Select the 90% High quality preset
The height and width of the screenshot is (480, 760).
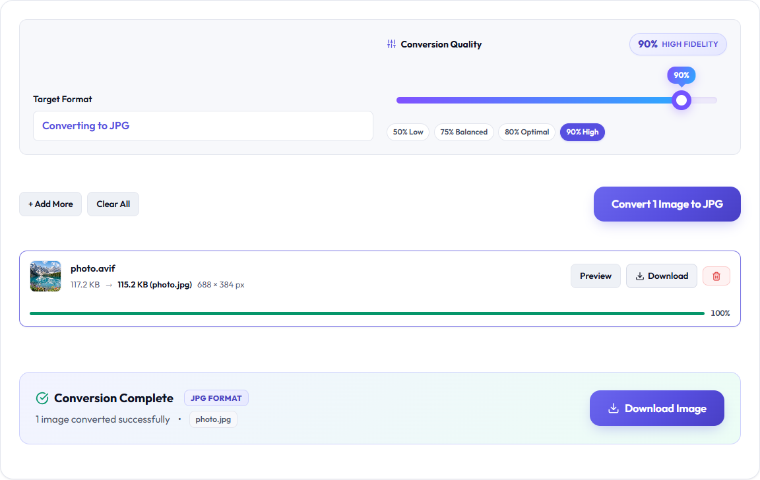coord(582,132)
